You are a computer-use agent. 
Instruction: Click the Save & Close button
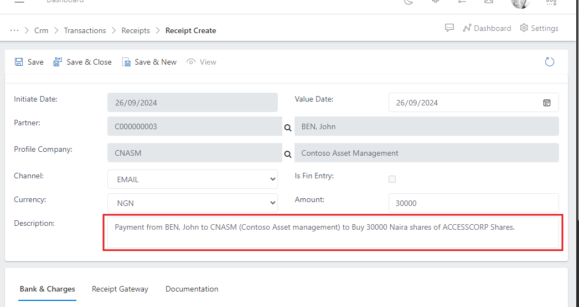(82, 62)
